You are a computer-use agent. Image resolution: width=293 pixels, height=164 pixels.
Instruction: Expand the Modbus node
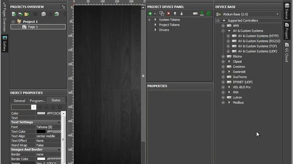223,102
